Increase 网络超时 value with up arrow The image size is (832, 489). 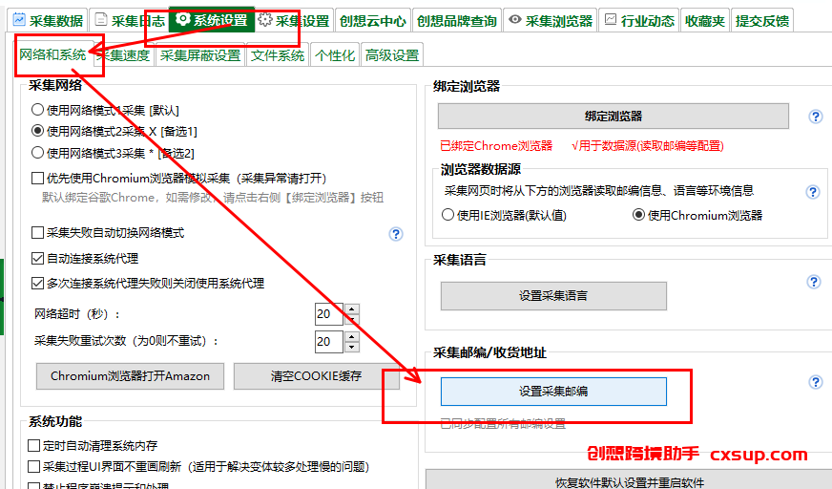coord(352,309)
